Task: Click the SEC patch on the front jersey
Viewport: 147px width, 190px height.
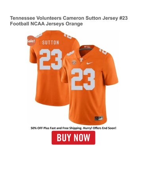Action: click(x=74, y=62)
